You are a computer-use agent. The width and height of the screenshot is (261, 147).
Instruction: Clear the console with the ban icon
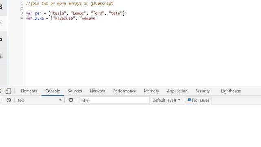tap(9, 100)
